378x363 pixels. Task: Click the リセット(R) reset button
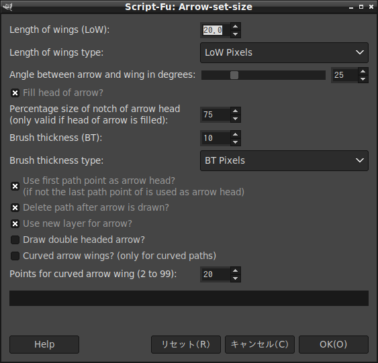click(x=186, y=344)
